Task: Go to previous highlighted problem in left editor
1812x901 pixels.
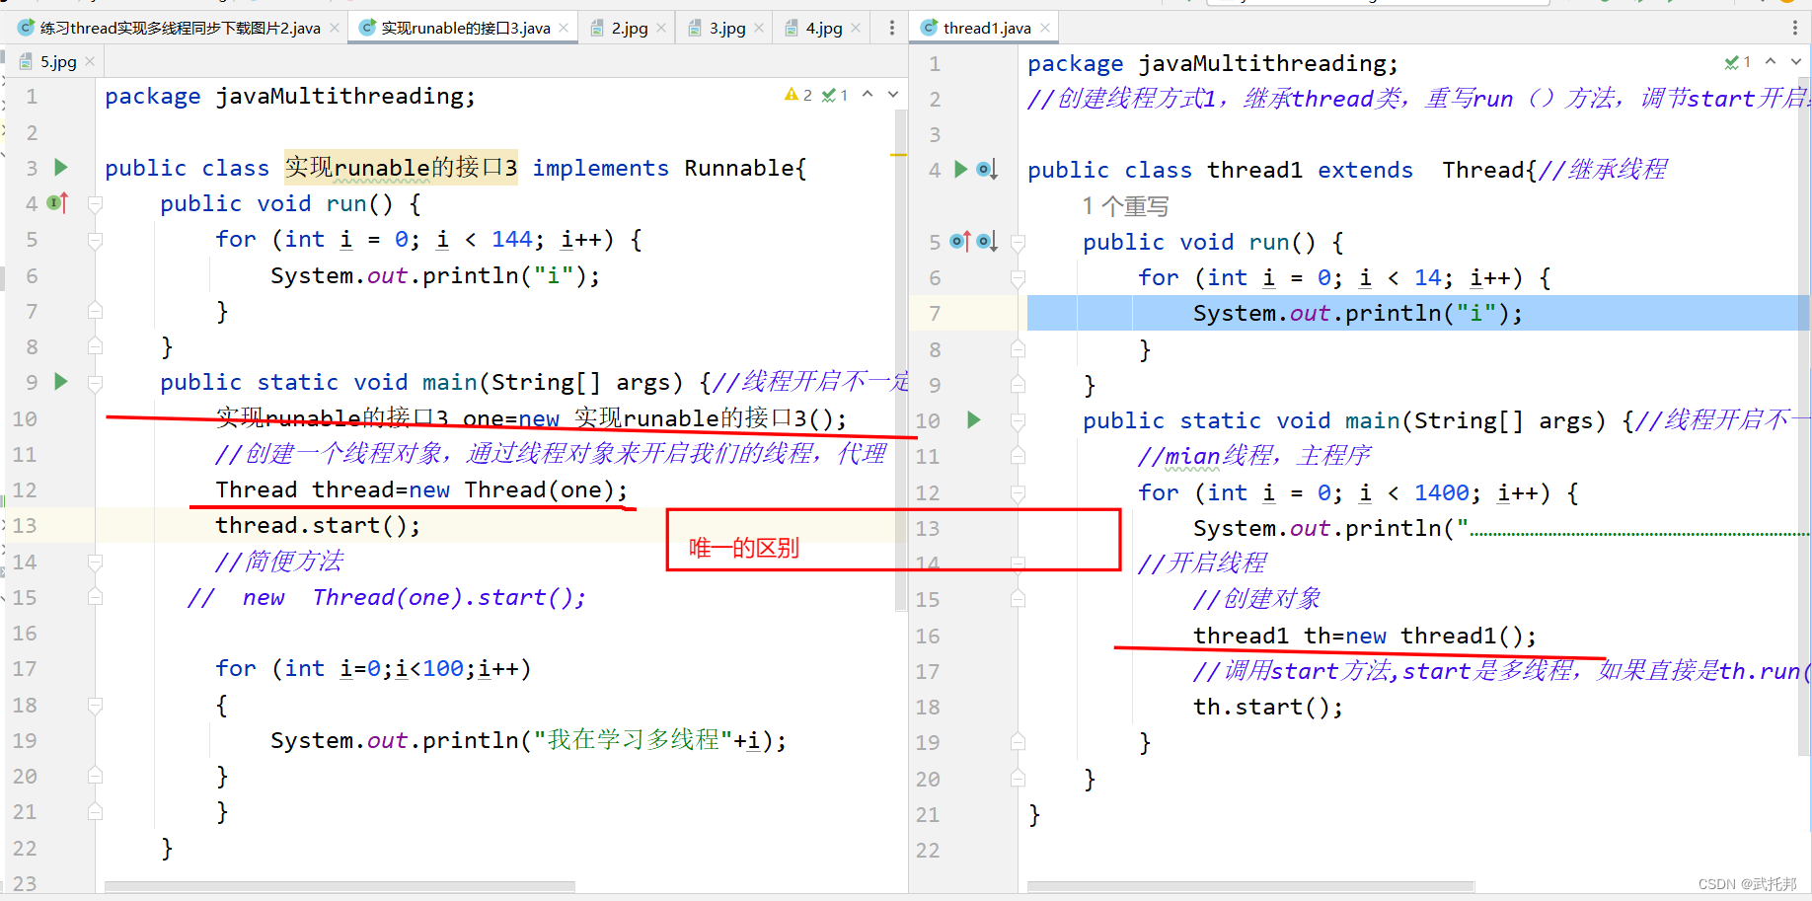Action: (x=868, y=95)
